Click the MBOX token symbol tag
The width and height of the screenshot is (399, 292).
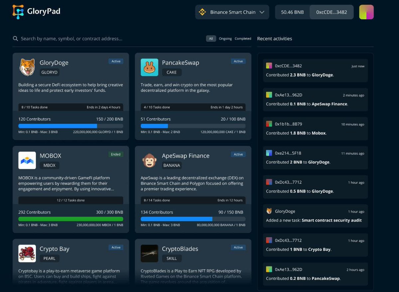(x=50, y=165)
